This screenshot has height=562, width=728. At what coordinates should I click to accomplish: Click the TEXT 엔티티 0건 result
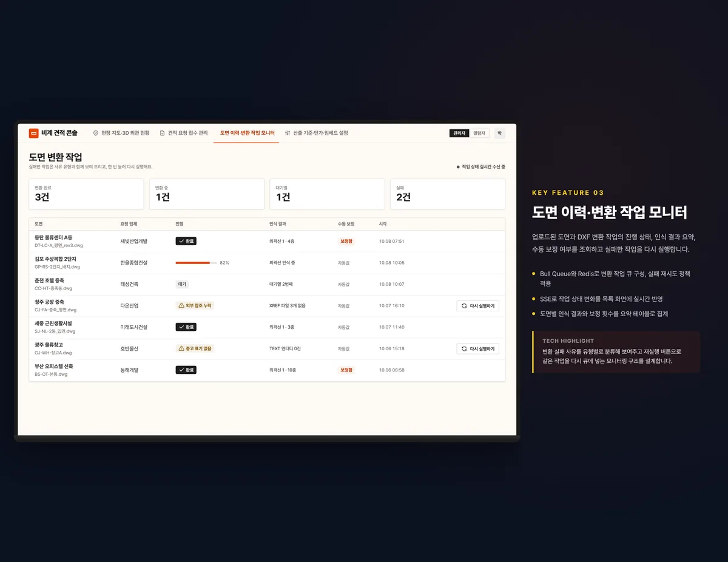(x=285, y=349)
